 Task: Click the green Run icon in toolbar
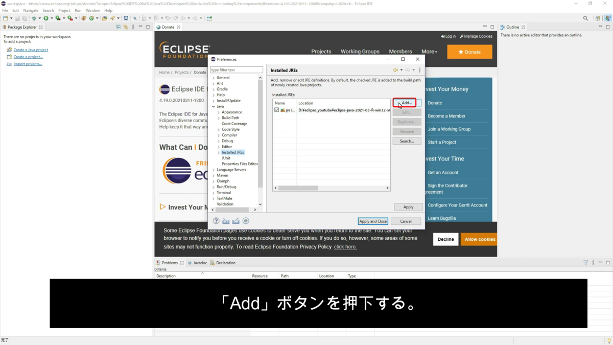pyautogui.click(x=46, y=18)
